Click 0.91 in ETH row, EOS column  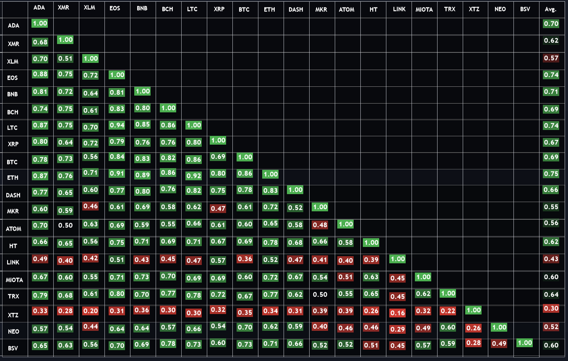point(117,174)
